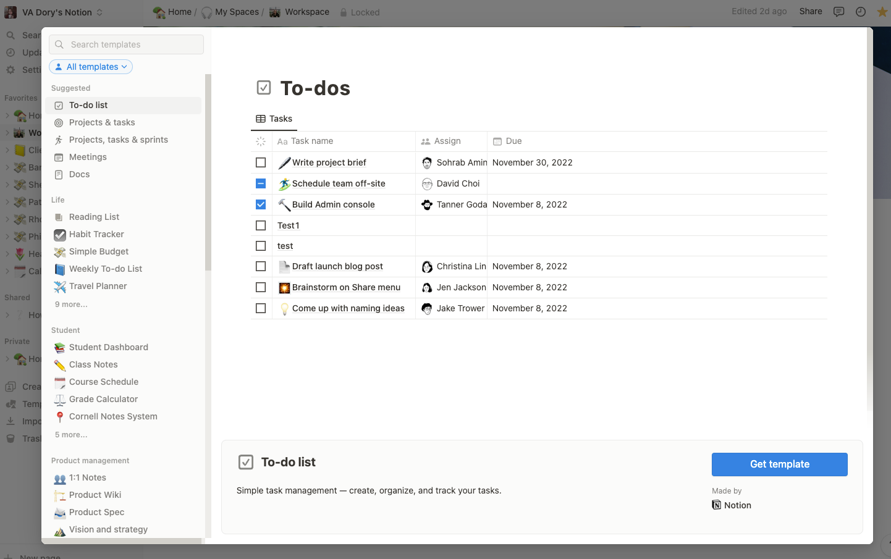Open Draft launch blog post task
Image resolution: width=891 pixels, height=559 pixels.
pos(337,266)
